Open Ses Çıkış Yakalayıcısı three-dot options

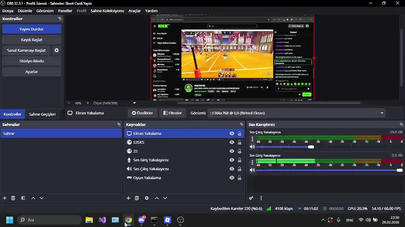coord(252,139)
